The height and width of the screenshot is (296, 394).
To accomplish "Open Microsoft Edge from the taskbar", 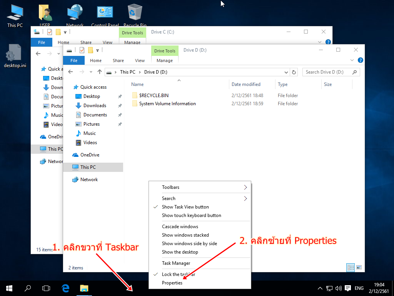I will tap(65, 288).
